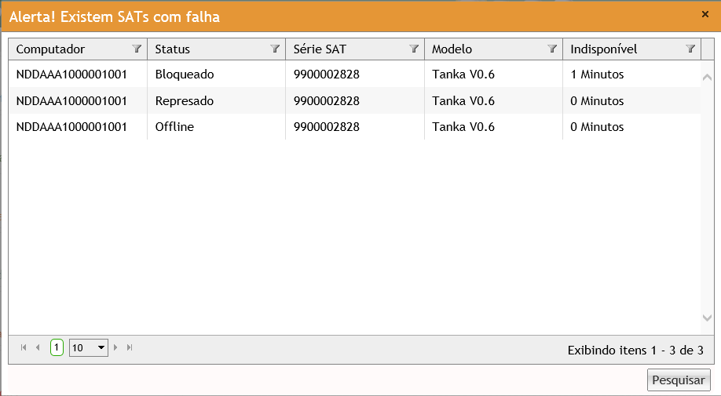The image size is (721, 396).
Task: Jump to last page arrow
Action: 130,347
